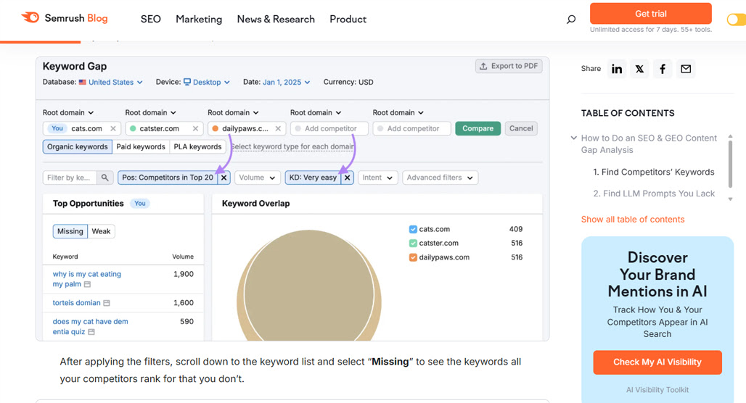The width and height of the screenshot is (746, 403).
Task: Open the Root domain dropdown above catster.com
Action: [150, 112]
